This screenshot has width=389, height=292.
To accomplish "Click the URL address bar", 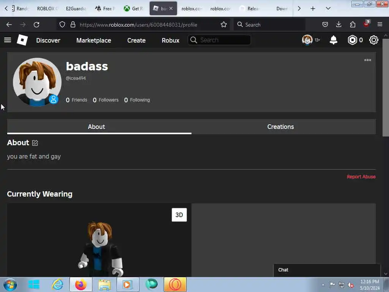I will coord(138,25).
